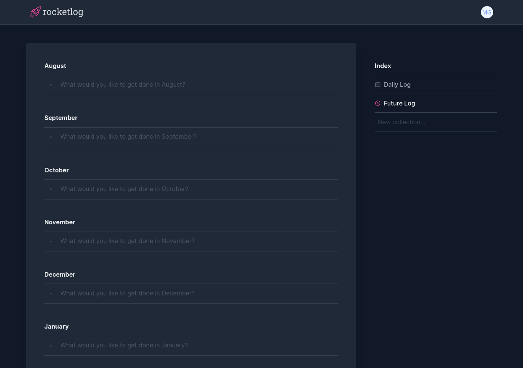The height and width of the screenshot is (368, 523).
Task: Click the calendar icon beside Daily Log
Action: 378,84
